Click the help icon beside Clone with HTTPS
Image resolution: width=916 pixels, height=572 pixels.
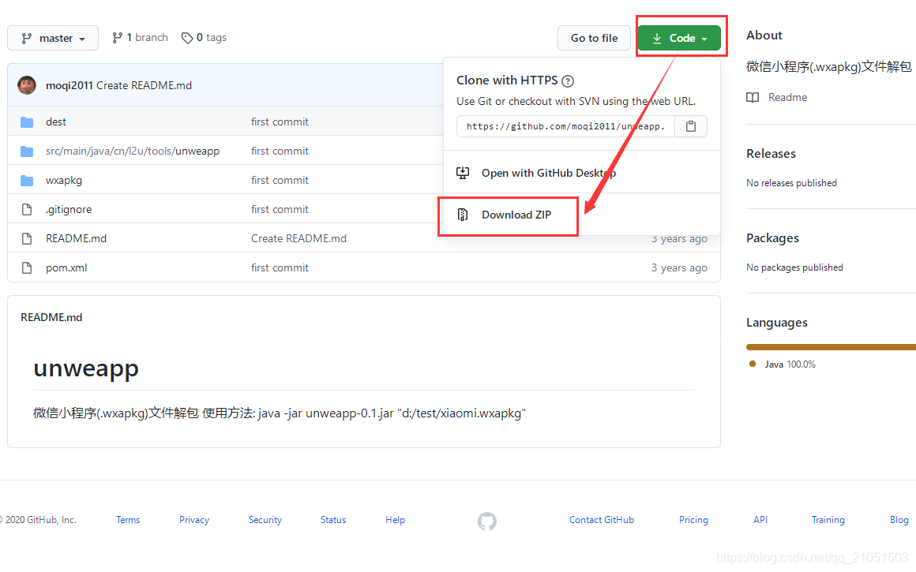coord(567,81)
